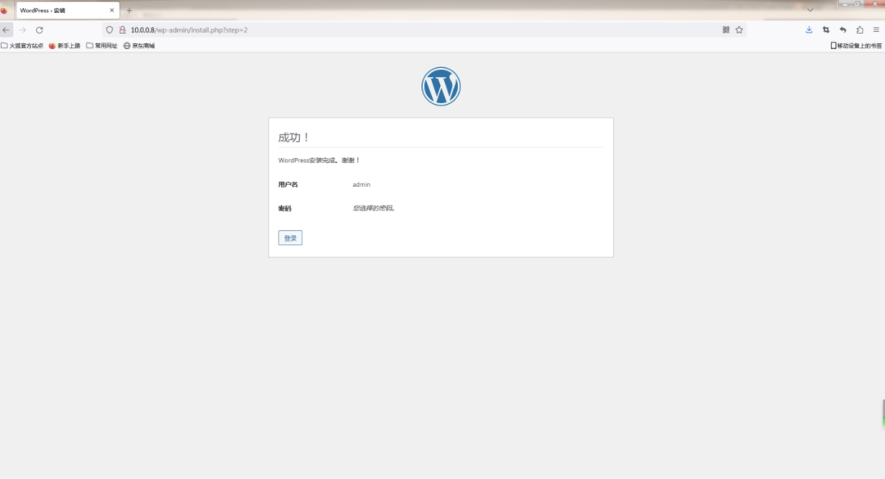Click the 用户名 label
Viewport: 885px width, 479px height.
click(x=288, y=184)
